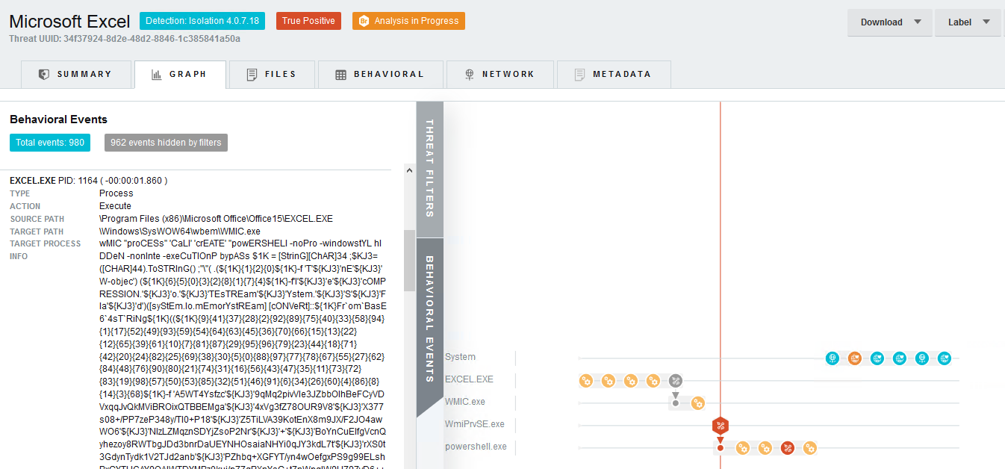Select the gray process-spawn icon in EXCEL.EXE row
1005x469 pixels.
click(676, 381)
